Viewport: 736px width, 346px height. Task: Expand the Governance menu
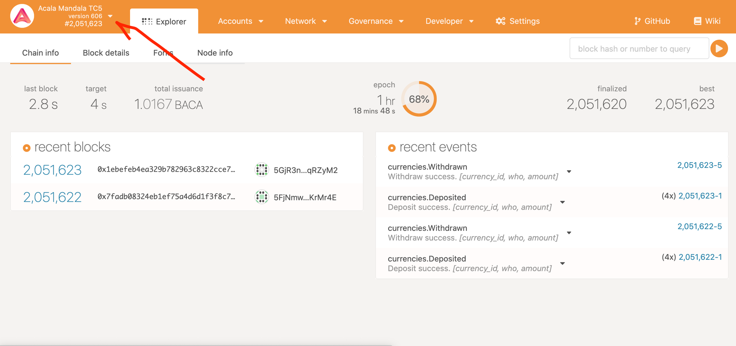(376, 21)
